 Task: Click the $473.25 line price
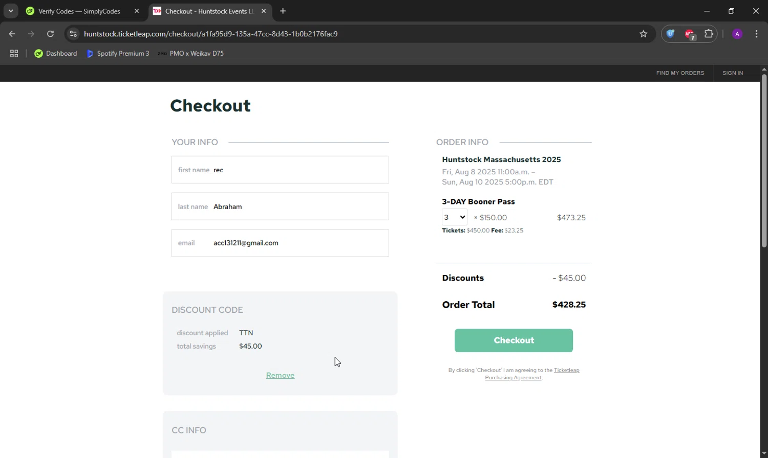(571, 217)
